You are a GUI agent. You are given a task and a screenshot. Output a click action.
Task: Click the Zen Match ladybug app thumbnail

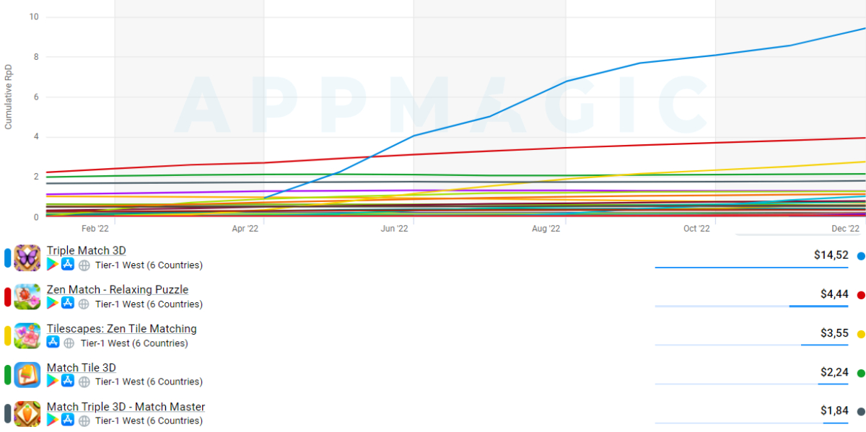27,296
